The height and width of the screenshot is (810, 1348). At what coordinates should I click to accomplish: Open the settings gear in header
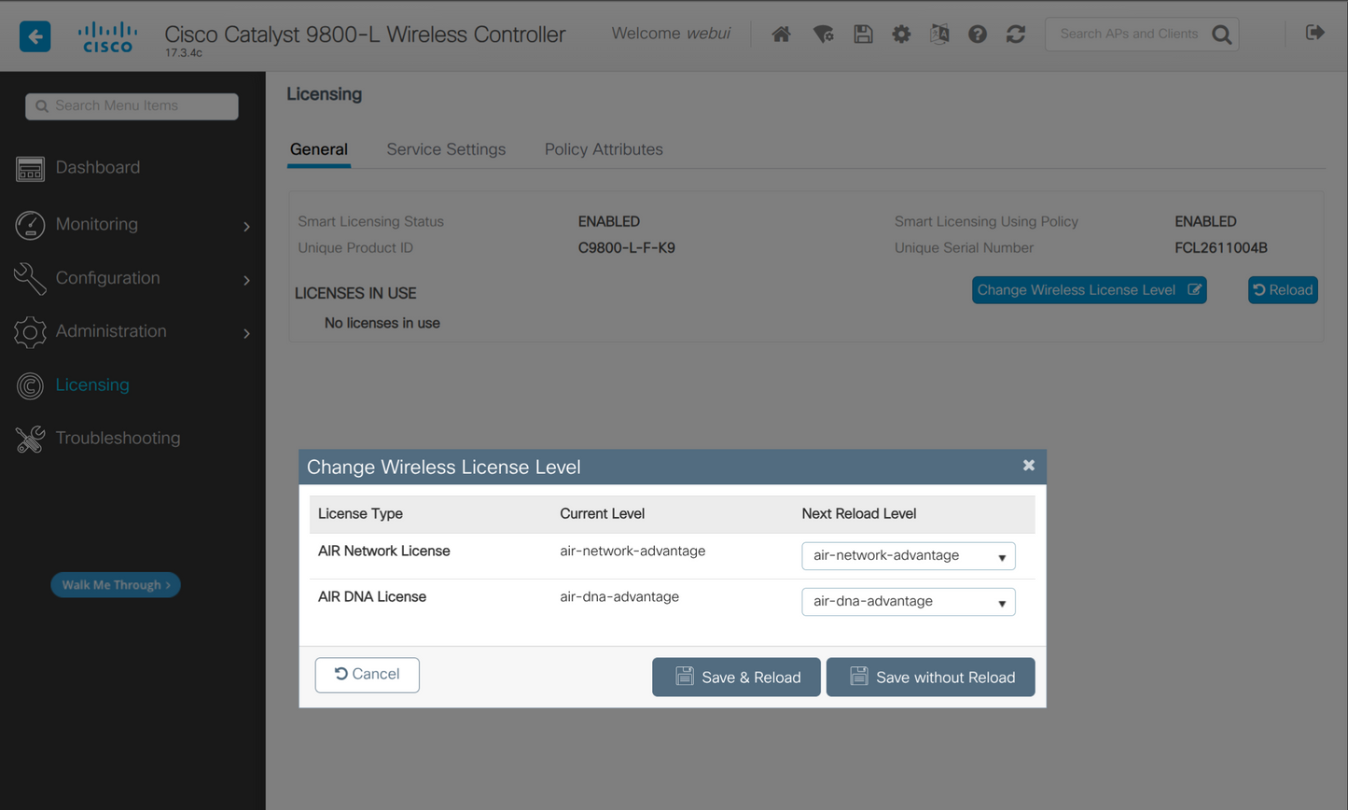[901, 35]
